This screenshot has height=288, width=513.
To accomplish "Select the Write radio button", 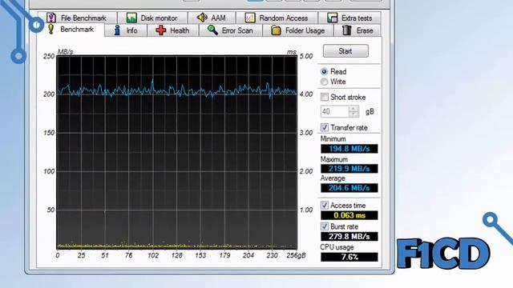I will point(324,82).
